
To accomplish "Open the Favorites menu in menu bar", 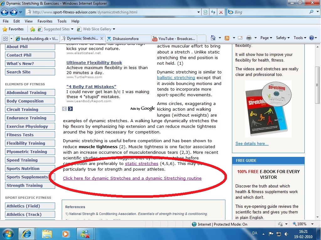I will (45, 21).
